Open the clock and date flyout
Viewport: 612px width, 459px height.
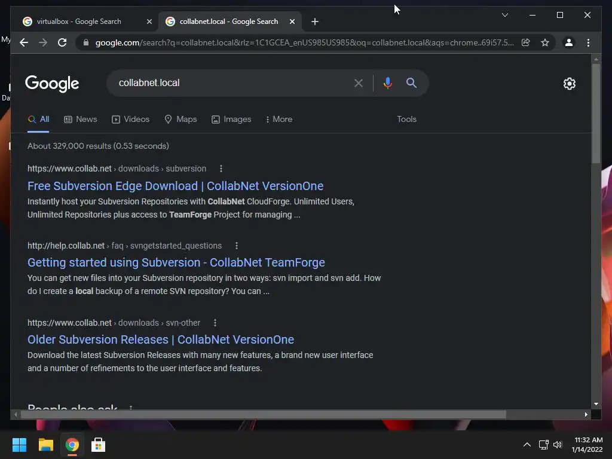click(588, 445)
